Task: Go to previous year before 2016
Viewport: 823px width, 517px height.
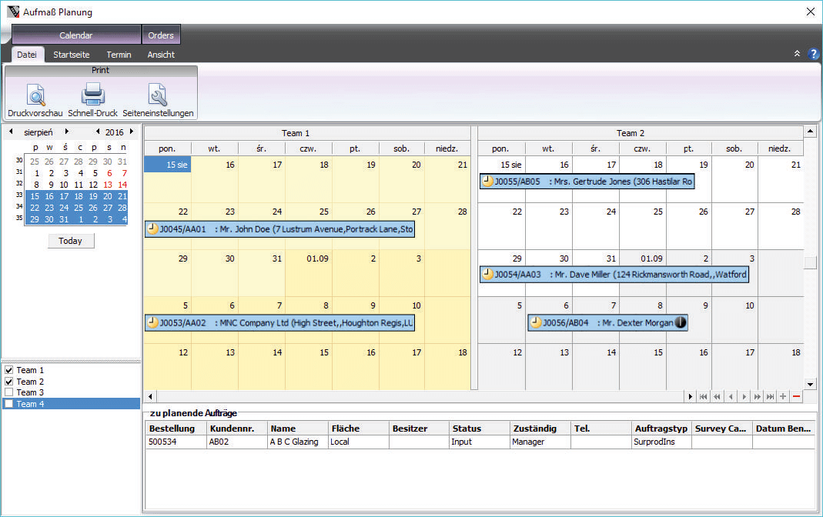Action: [x=98, y=132]
